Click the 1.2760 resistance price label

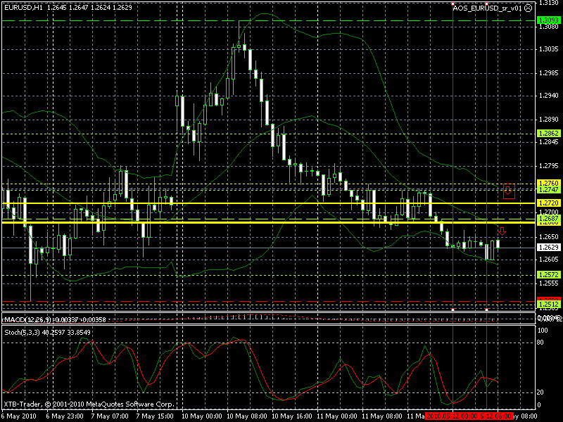point(548,184)
